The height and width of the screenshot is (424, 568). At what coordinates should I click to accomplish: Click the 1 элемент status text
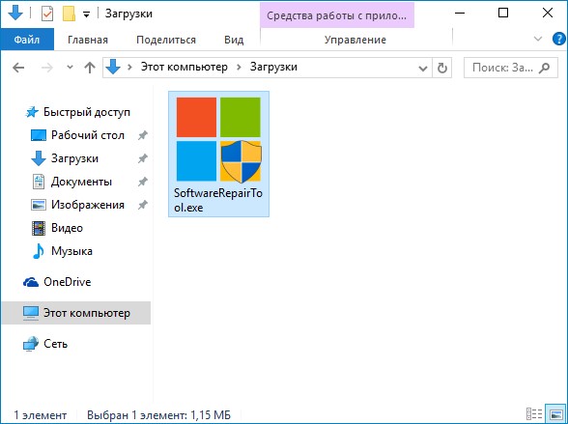41,415
